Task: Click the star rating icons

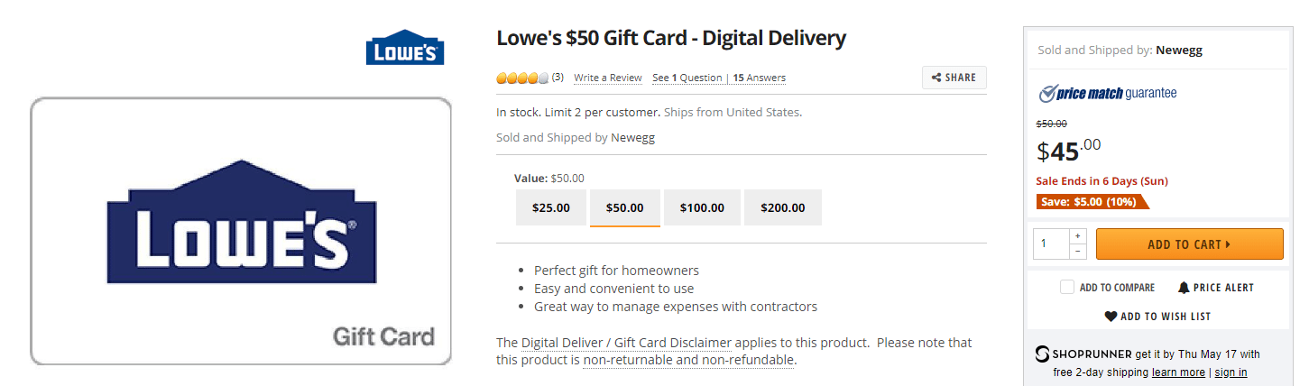Action: click(x=522, y=78)
